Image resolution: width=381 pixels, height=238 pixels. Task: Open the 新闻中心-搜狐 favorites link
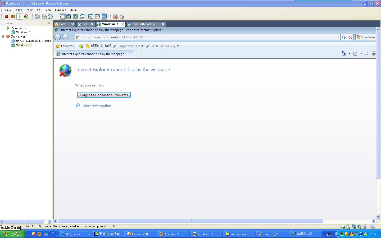(98, 46)
